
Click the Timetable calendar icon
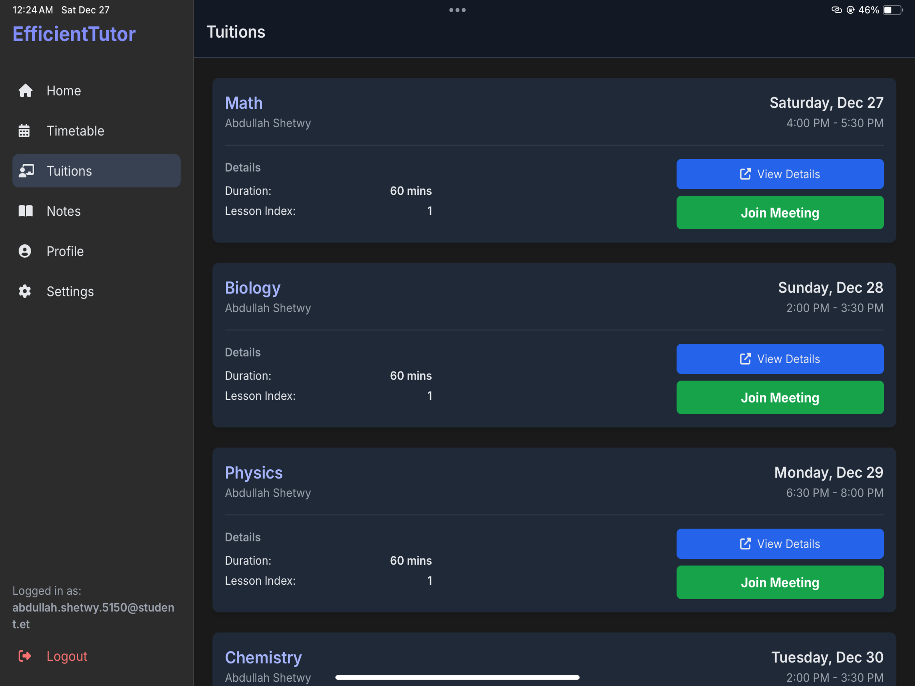pos(24,131)
